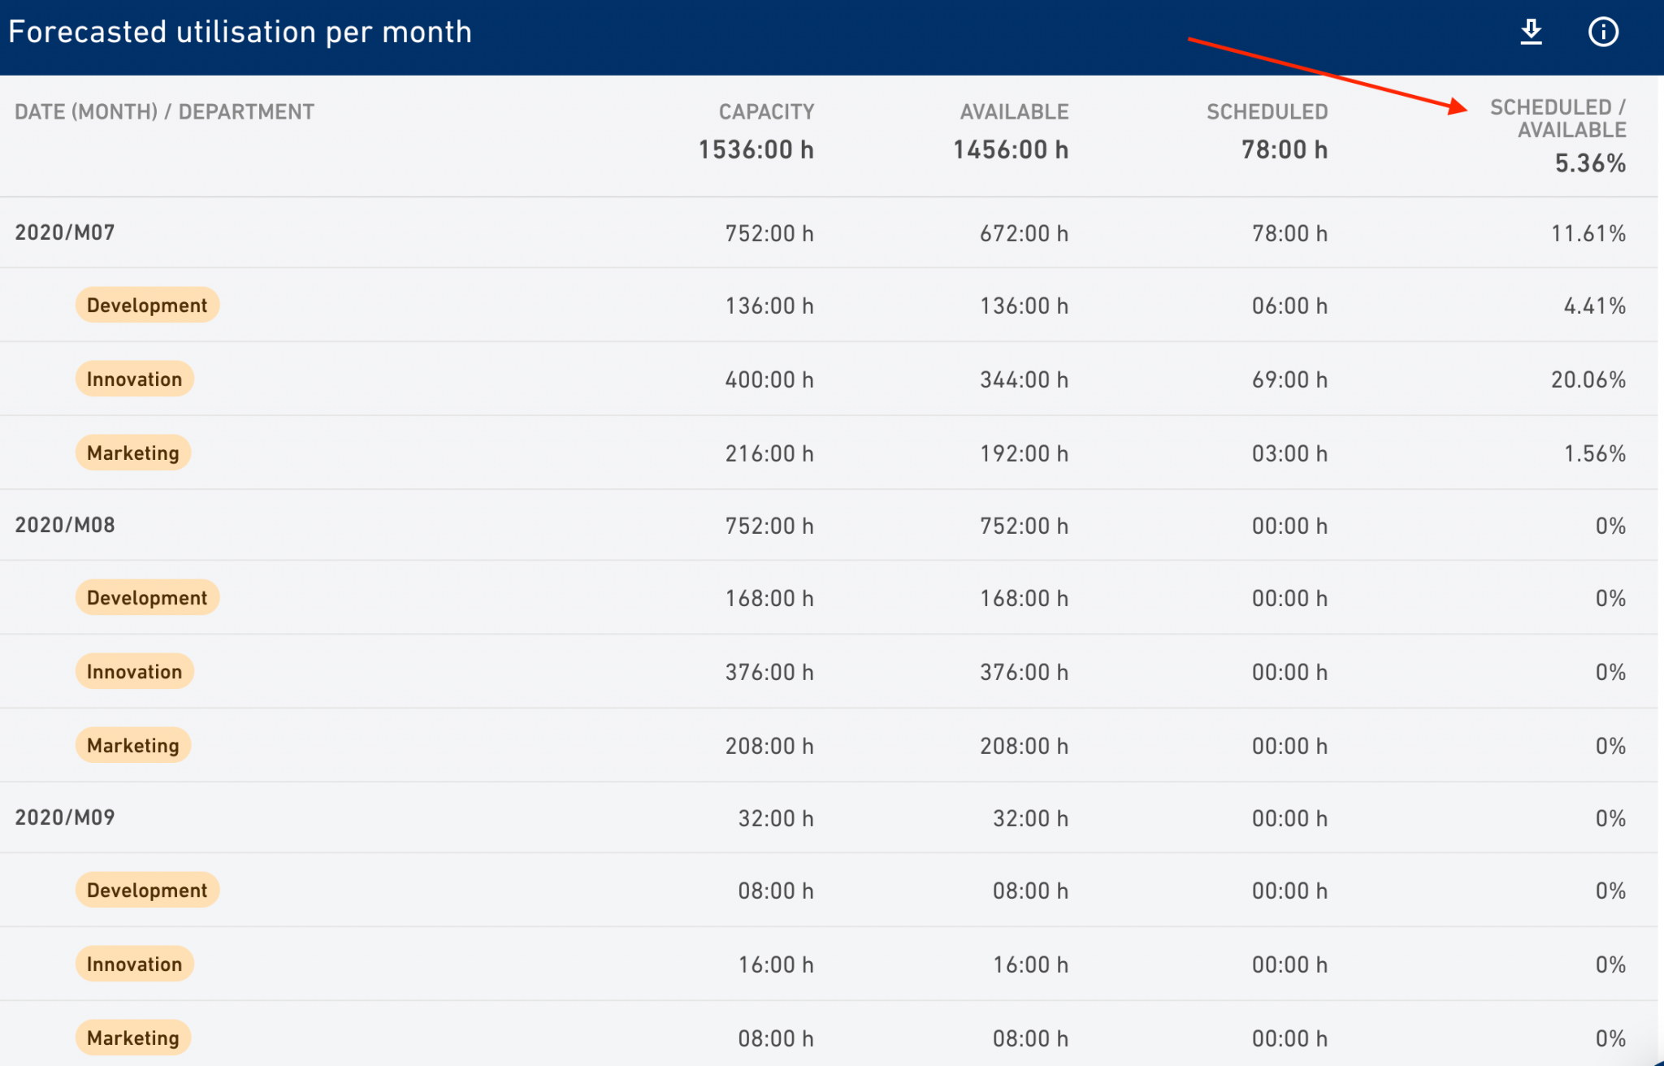Select the Innovation tag under 2020/M07
1664x1066 pixels.
[x=134, y=379]
